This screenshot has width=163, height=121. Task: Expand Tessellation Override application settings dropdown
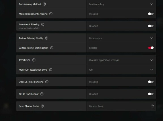point(121,60)
